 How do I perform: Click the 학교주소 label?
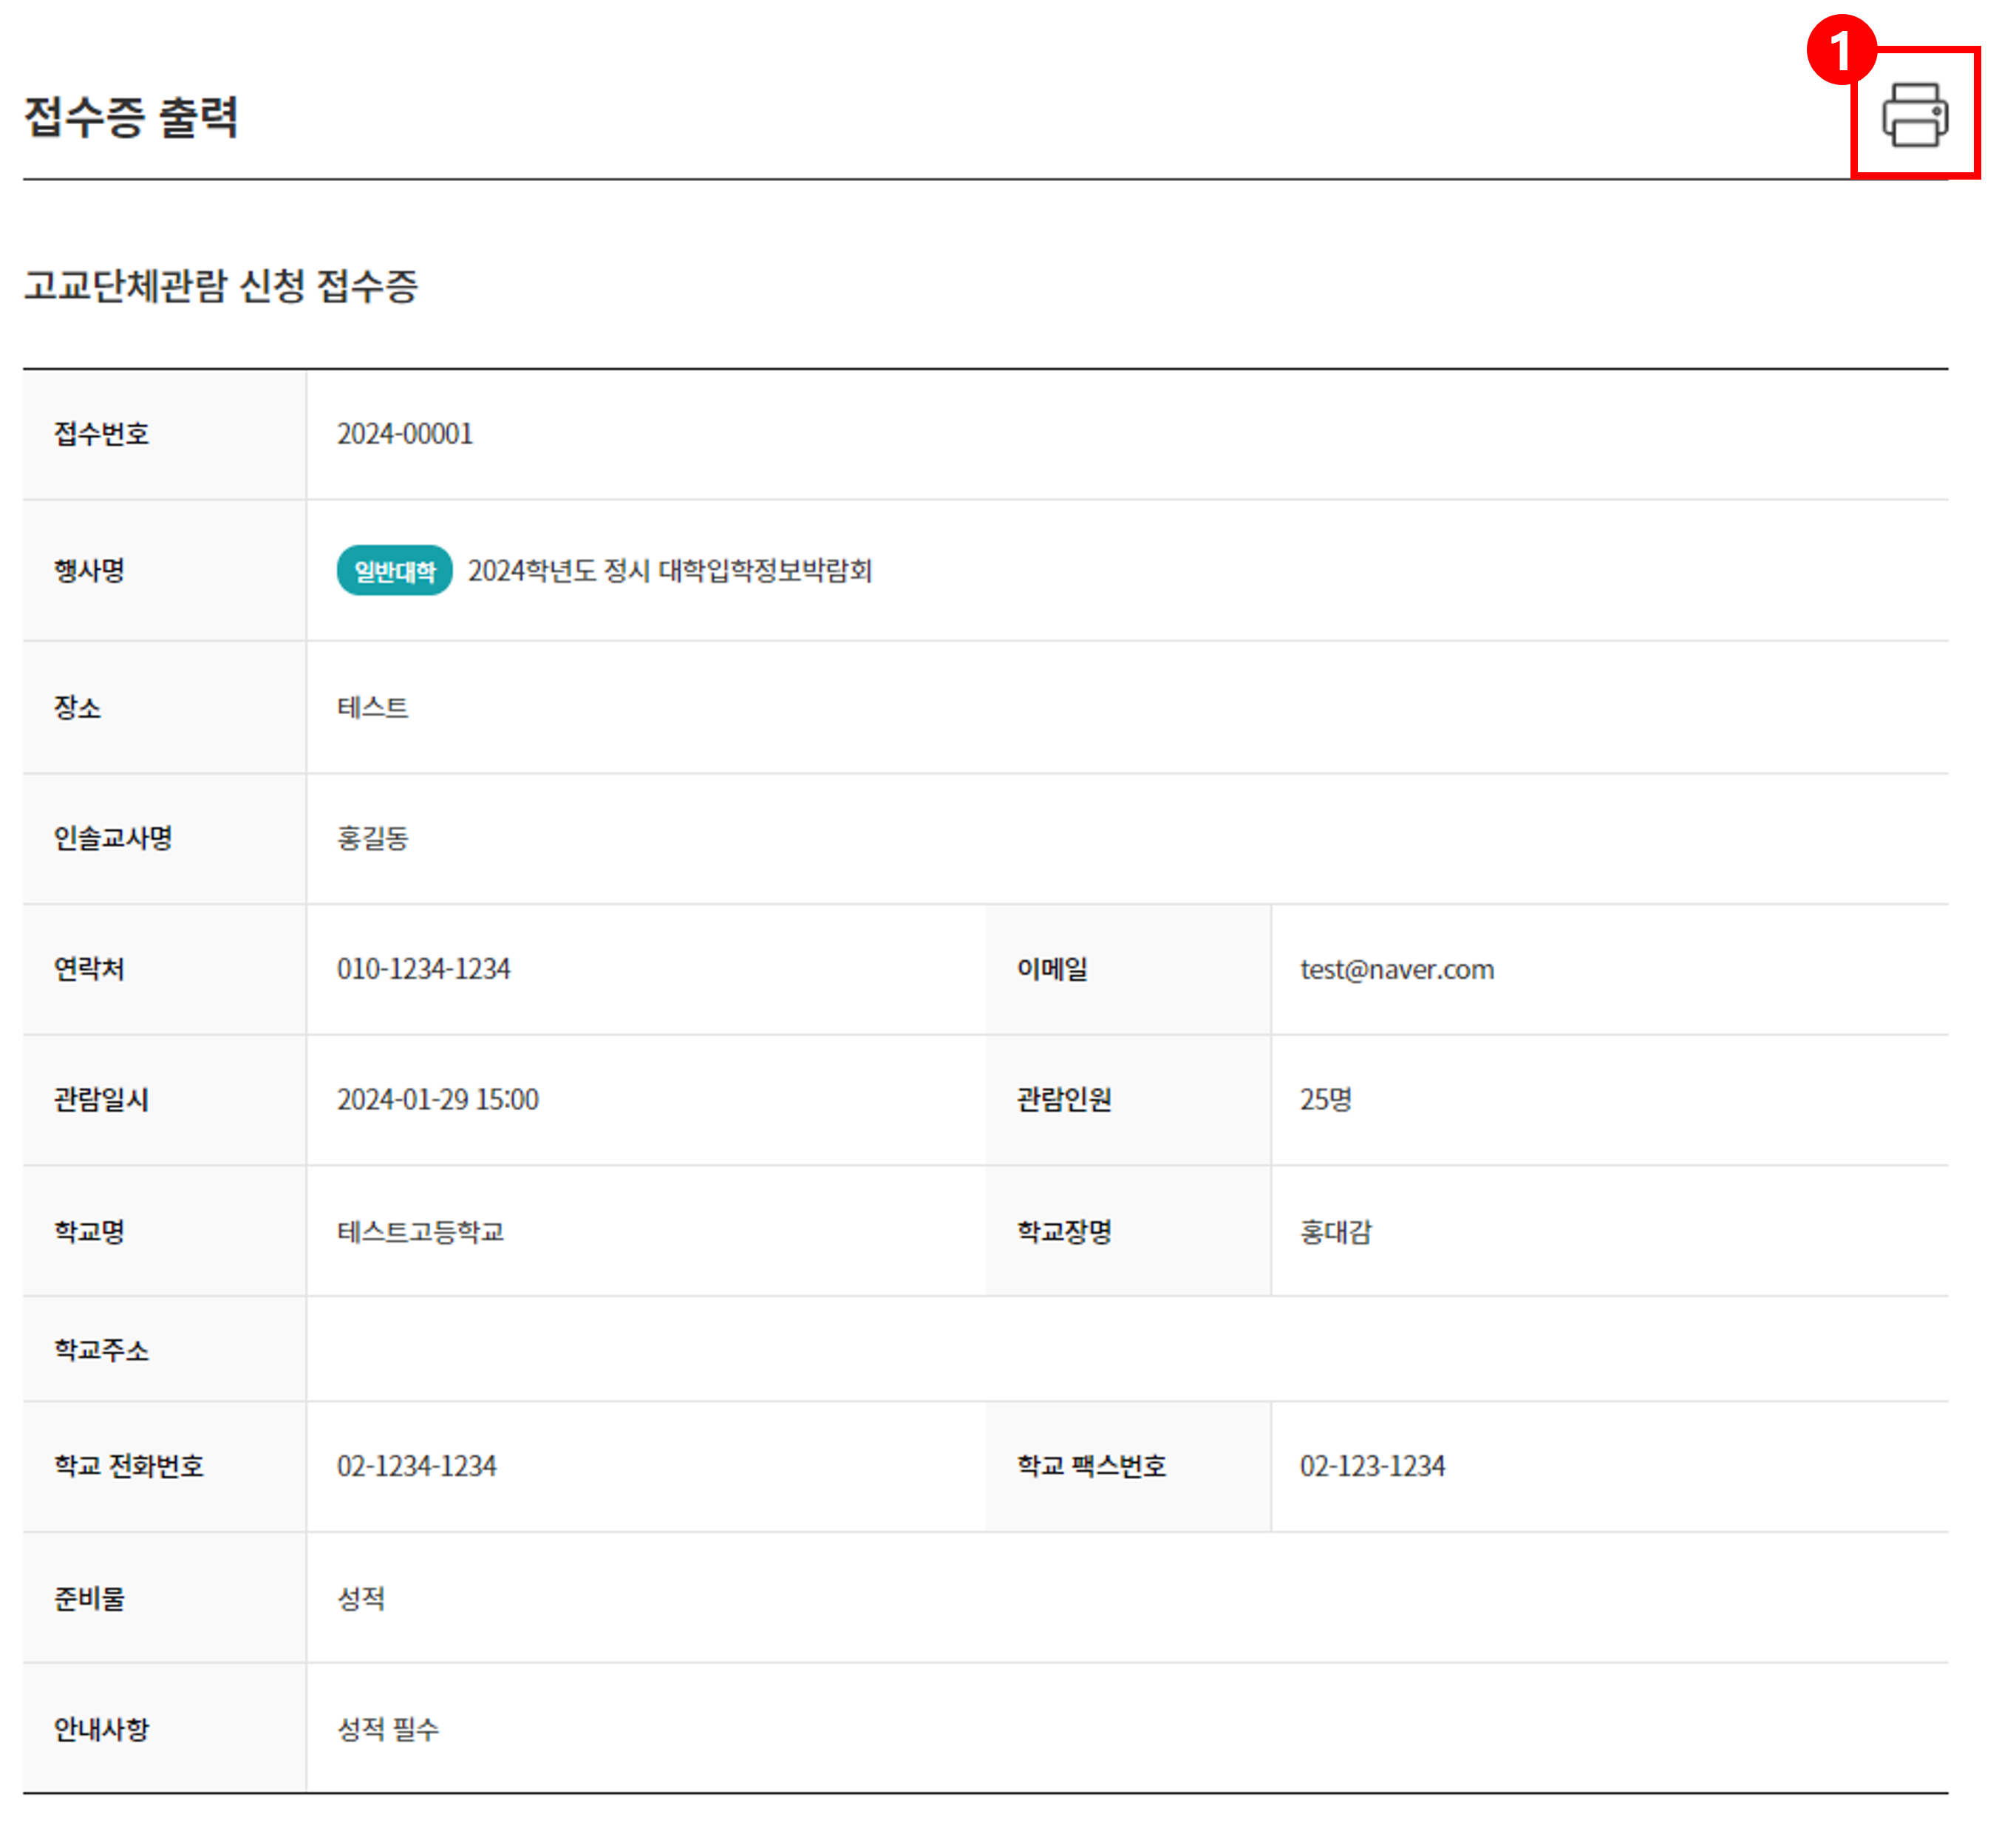[102, 1350]
